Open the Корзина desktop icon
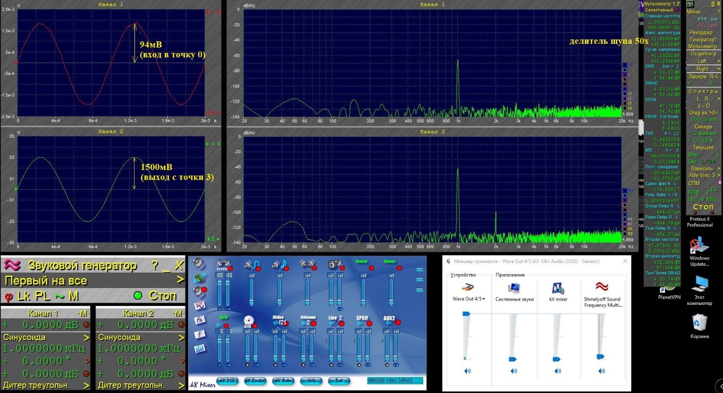The height and width of the screenshot is (393, 723). click(699, 322)
